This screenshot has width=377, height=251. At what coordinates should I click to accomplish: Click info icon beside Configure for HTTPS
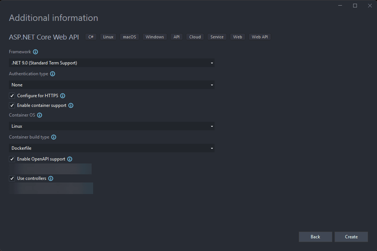click(63, 96)
